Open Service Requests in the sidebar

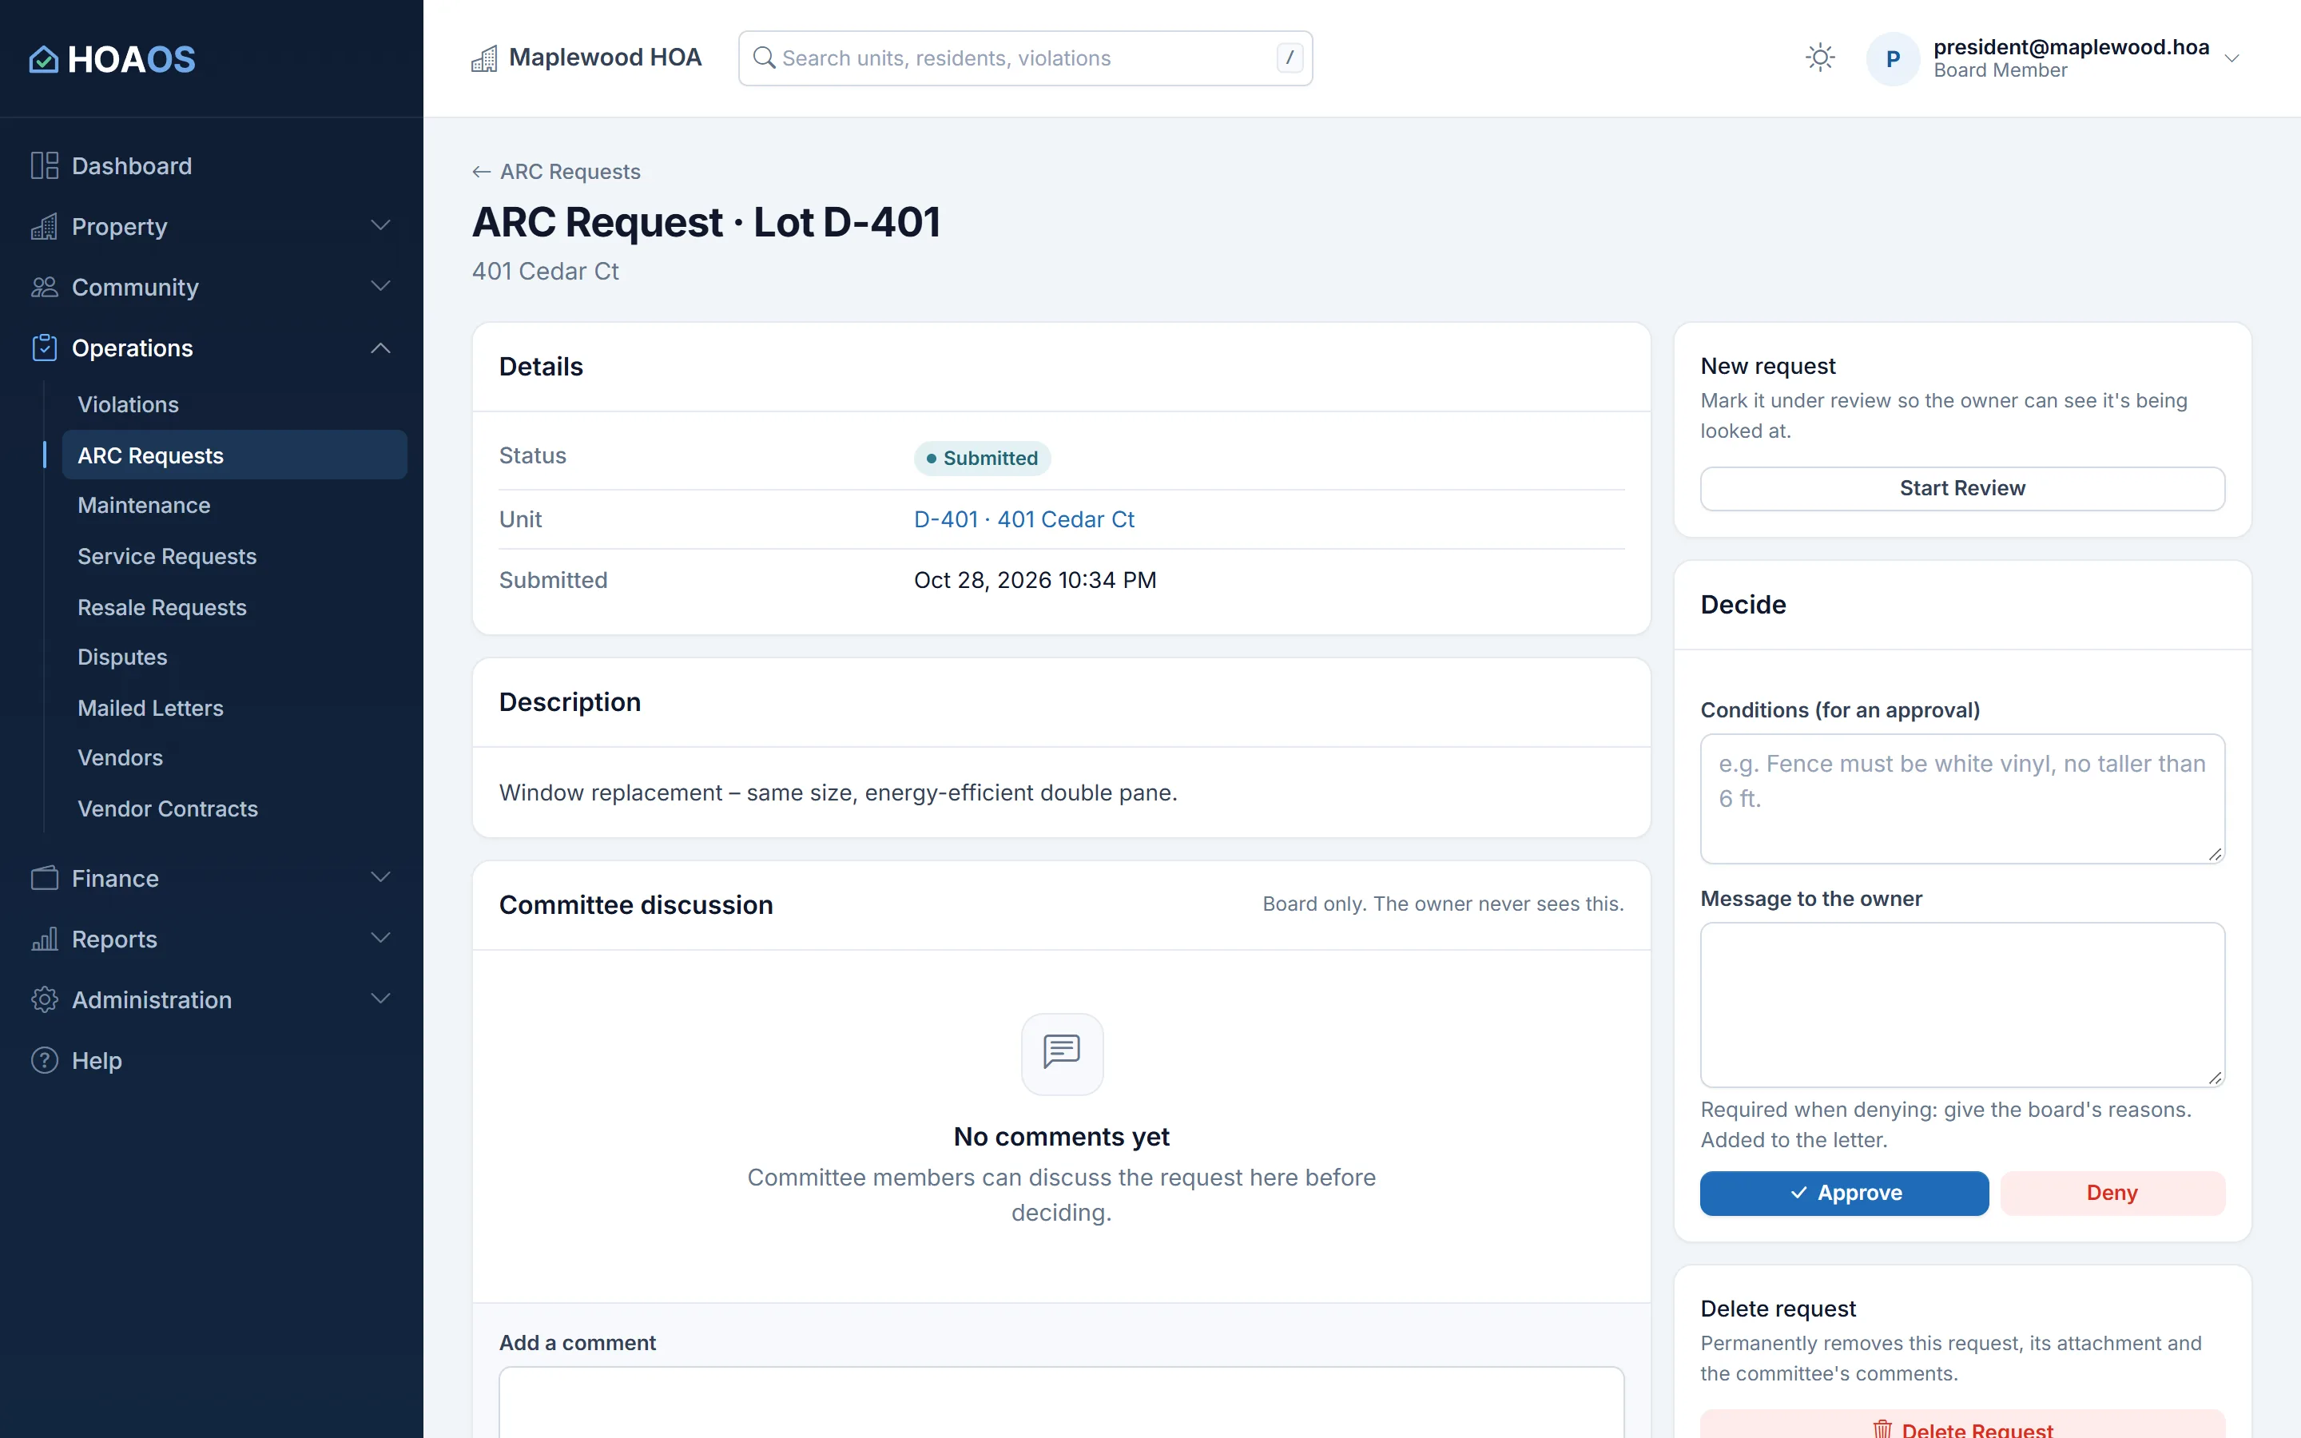[x=234, y=556]
